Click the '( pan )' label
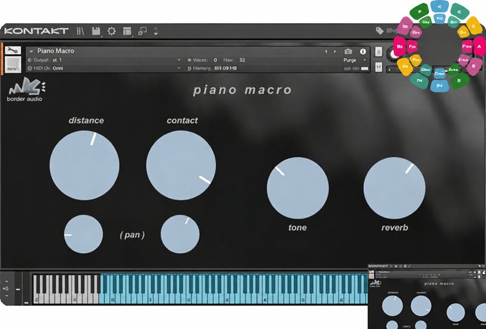Viewport: 486px width, 329px height. 132,235
